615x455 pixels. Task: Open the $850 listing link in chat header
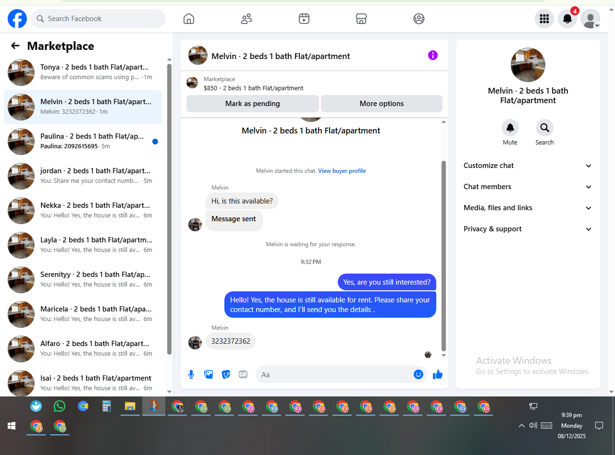[254, 88]
